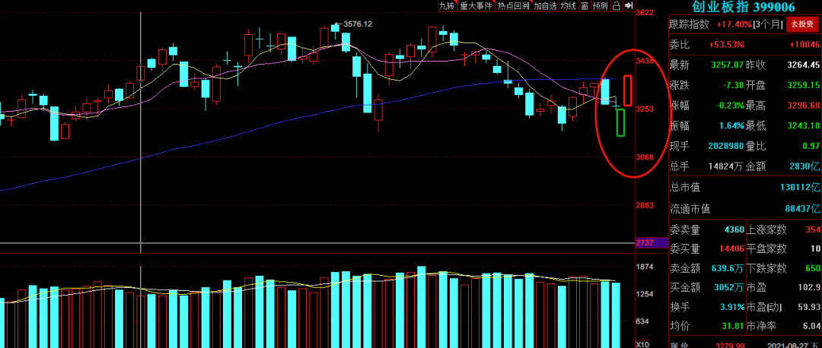Click the purple 2737 price axis marker
Viewport: 822px width, 348px height.
click(x=644, y=242)
